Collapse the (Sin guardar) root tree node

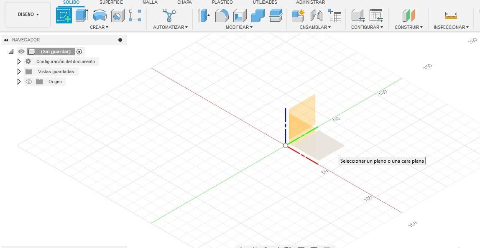[x=11, y=52]
